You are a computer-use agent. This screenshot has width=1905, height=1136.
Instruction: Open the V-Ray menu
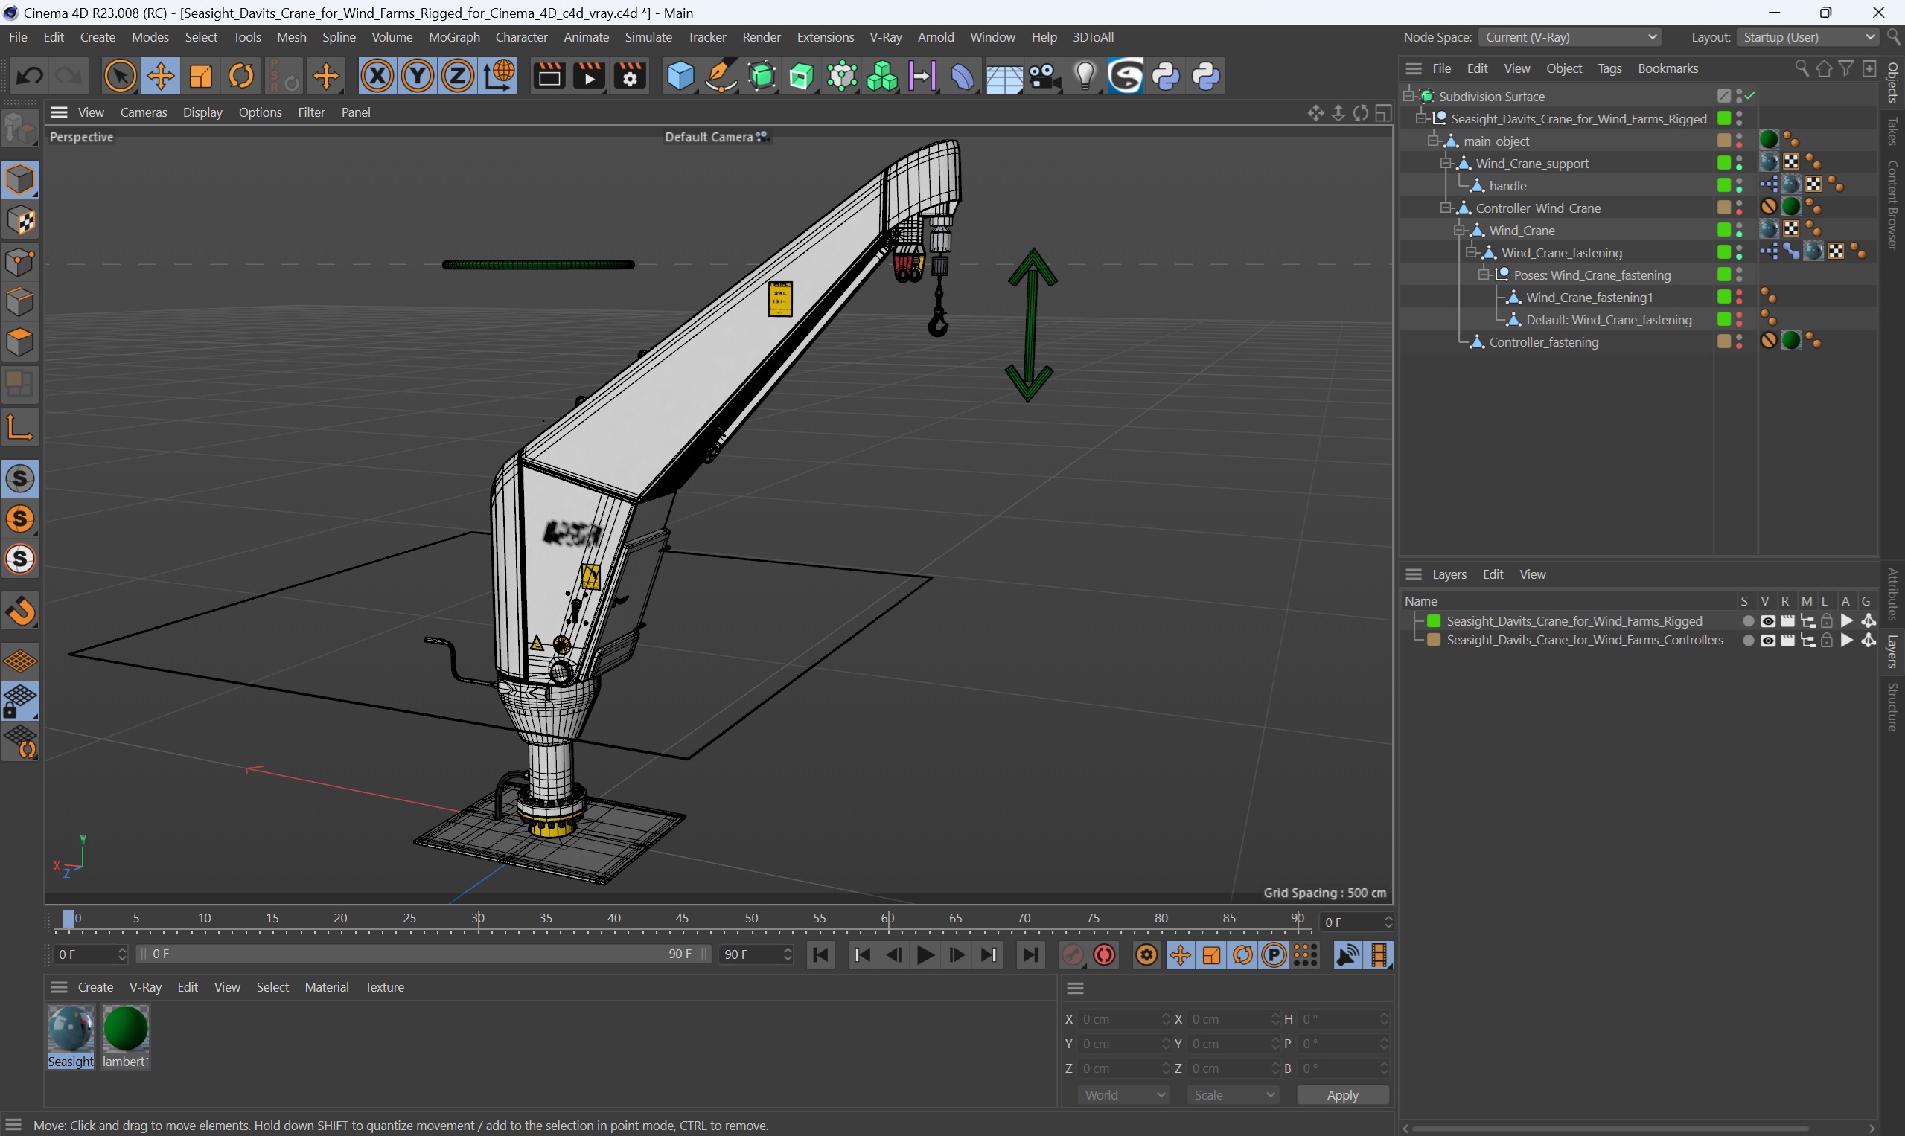tap(885, 36)
